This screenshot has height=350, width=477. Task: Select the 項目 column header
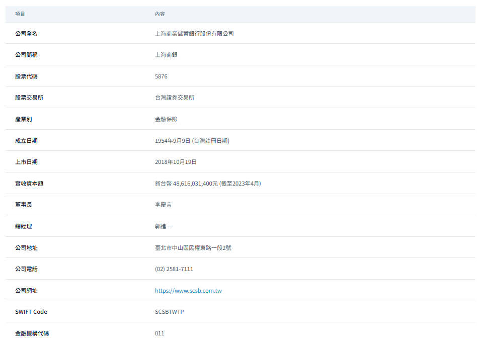(x=20, y=14)
